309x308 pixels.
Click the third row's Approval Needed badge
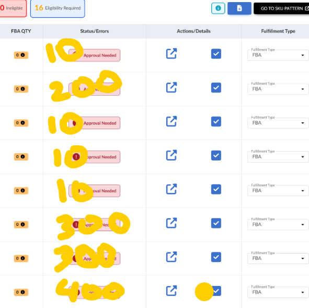[94, 123]
